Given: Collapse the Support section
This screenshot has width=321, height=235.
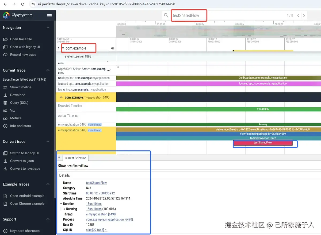Looking at the screenshot, I should [48, 219].
